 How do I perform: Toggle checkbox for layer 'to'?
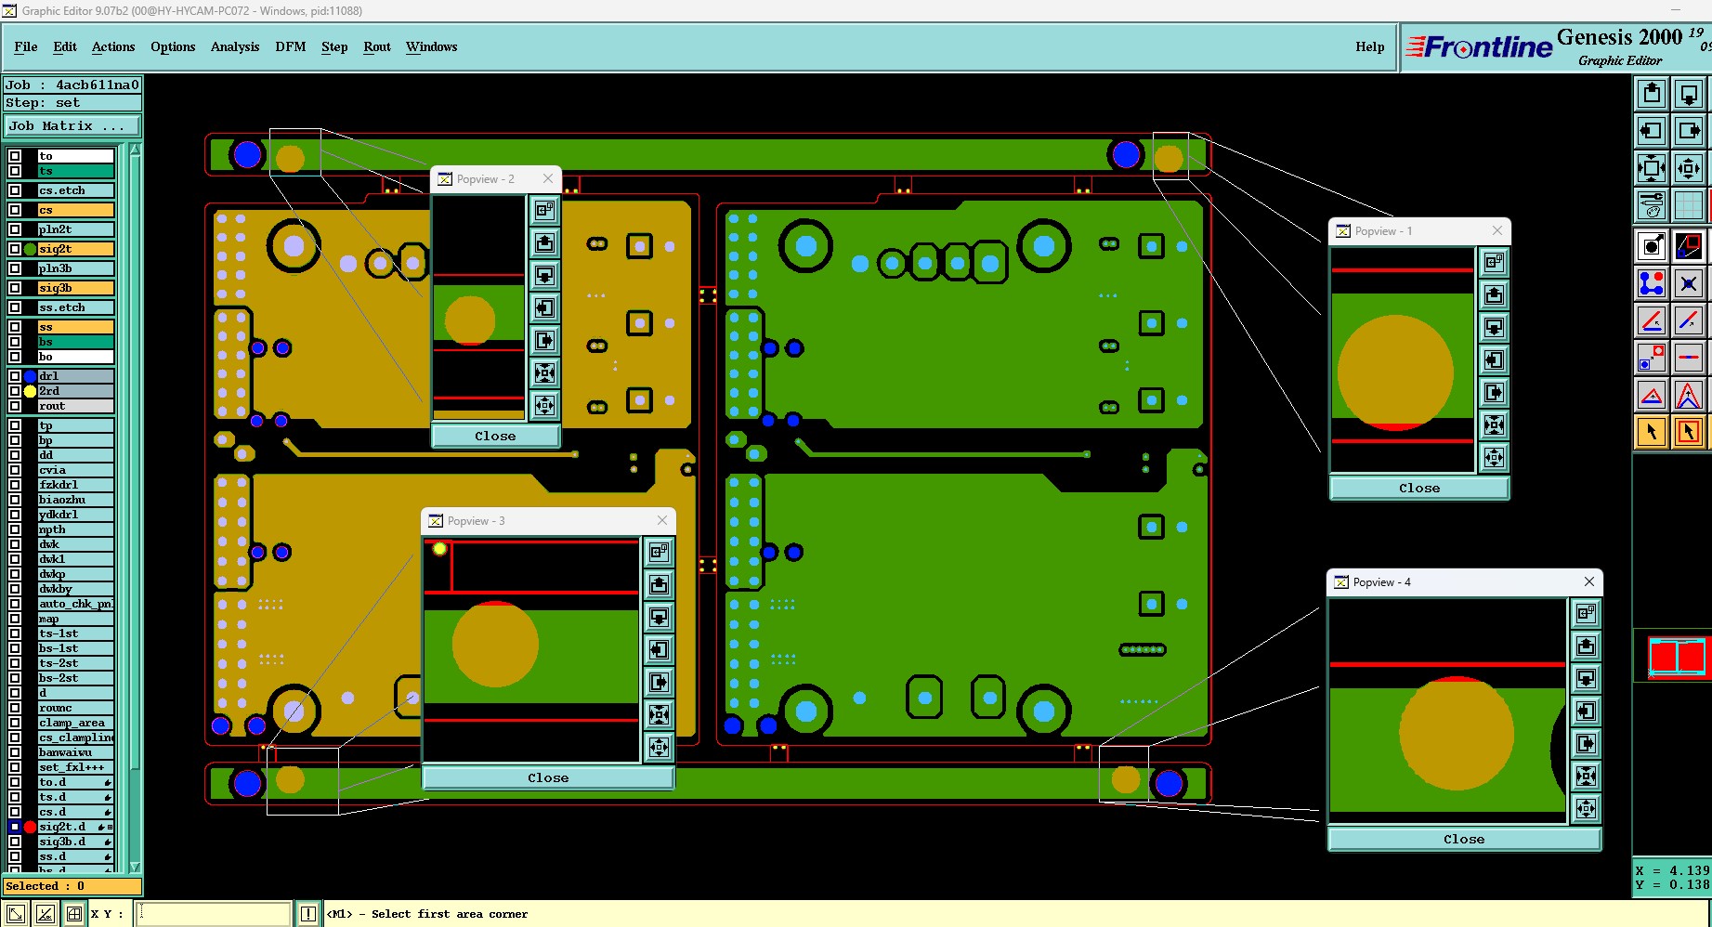click(x=15, y=156)
